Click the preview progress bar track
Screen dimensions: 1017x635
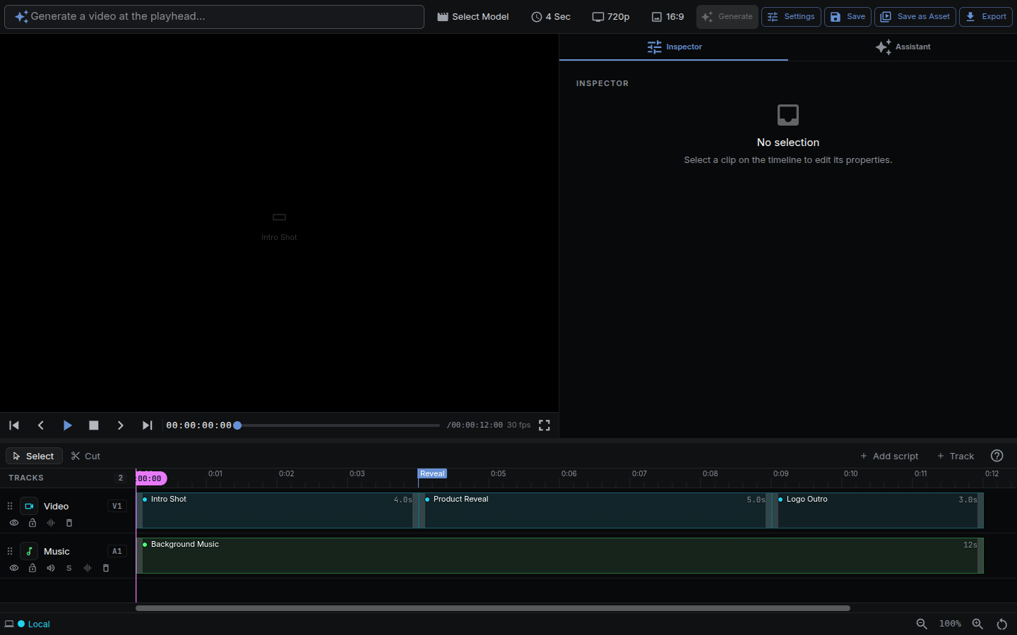point(338,425)
